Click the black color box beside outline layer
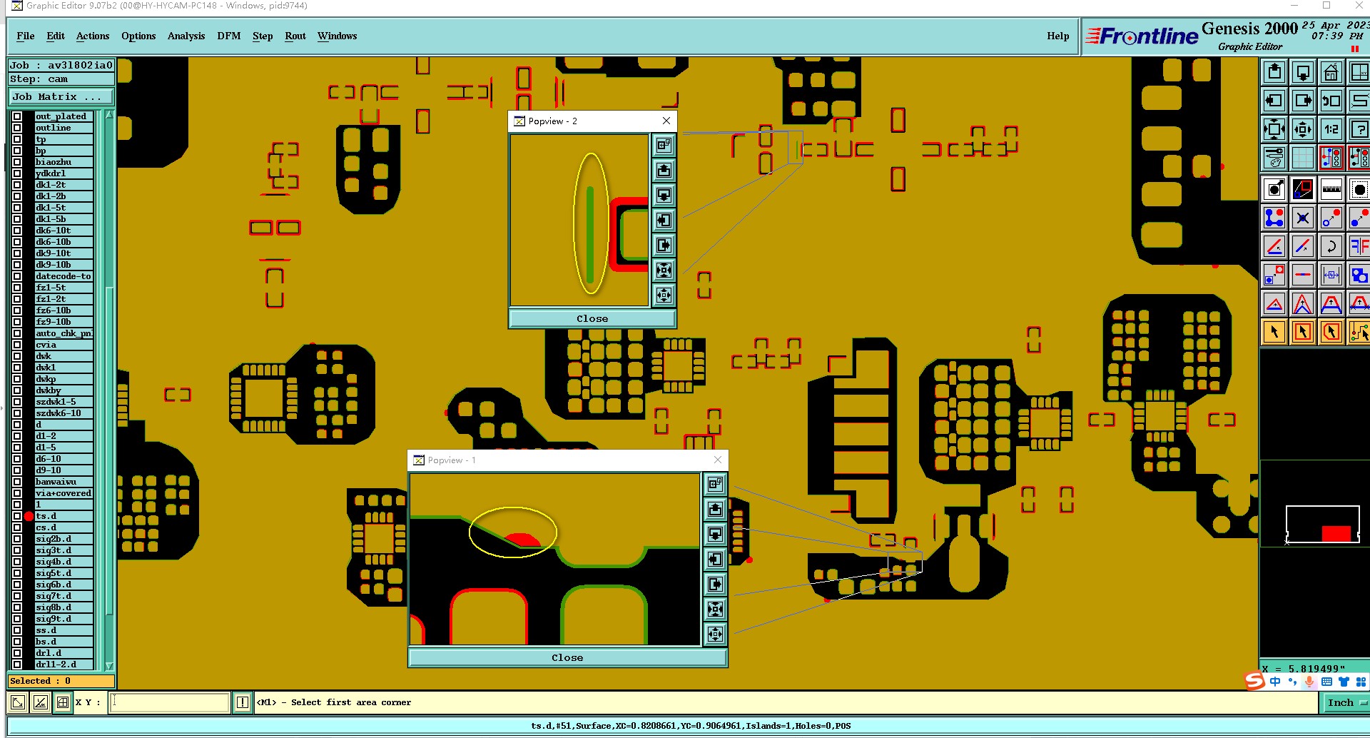1370x738 pixels. (x=29, y=128)
